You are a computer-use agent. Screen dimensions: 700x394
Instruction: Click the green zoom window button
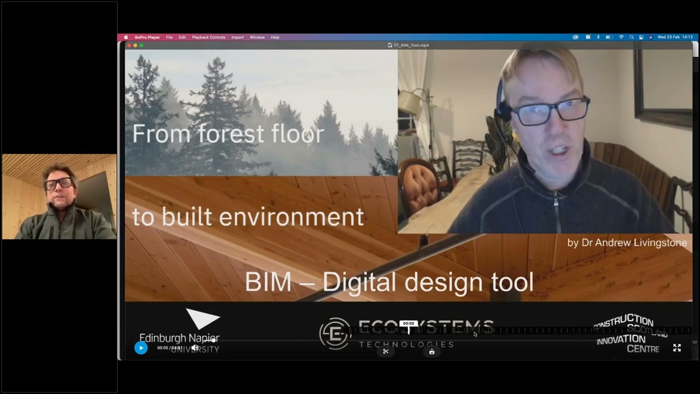click(x=141, y=45)
